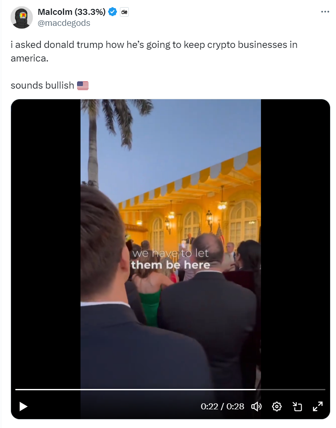Click the American flag emoji
The height and width of the screenshot is (428, 336).
pos(83,85)
